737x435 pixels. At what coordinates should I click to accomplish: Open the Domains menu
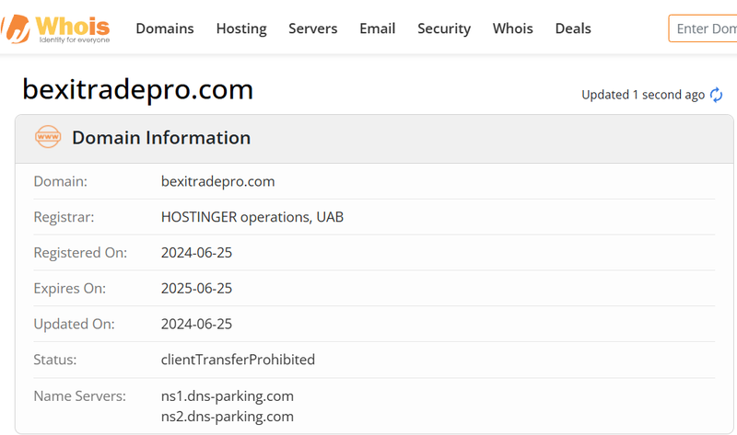165,29
